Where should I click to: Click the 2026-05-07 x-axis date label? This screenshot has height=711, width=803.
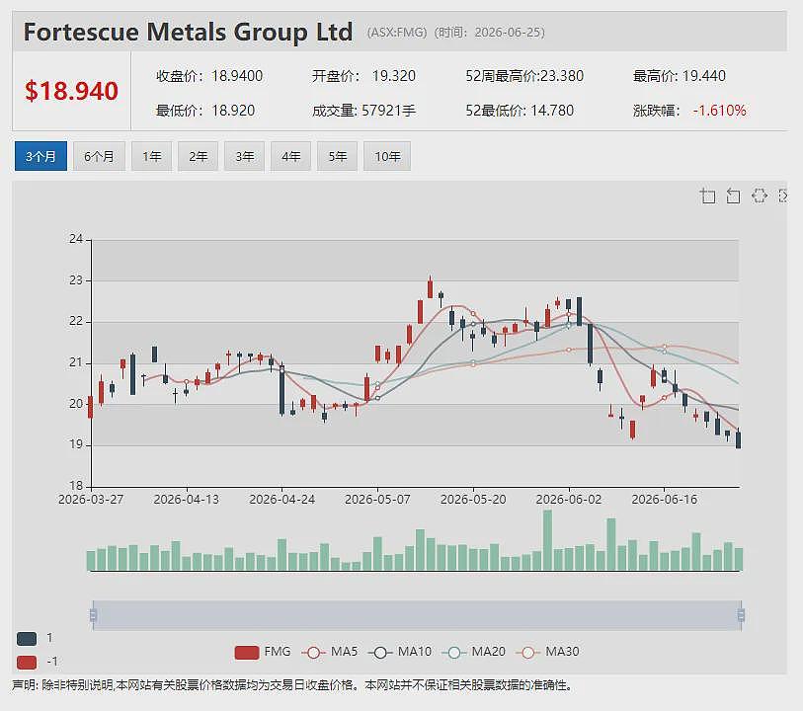[377, 499]
